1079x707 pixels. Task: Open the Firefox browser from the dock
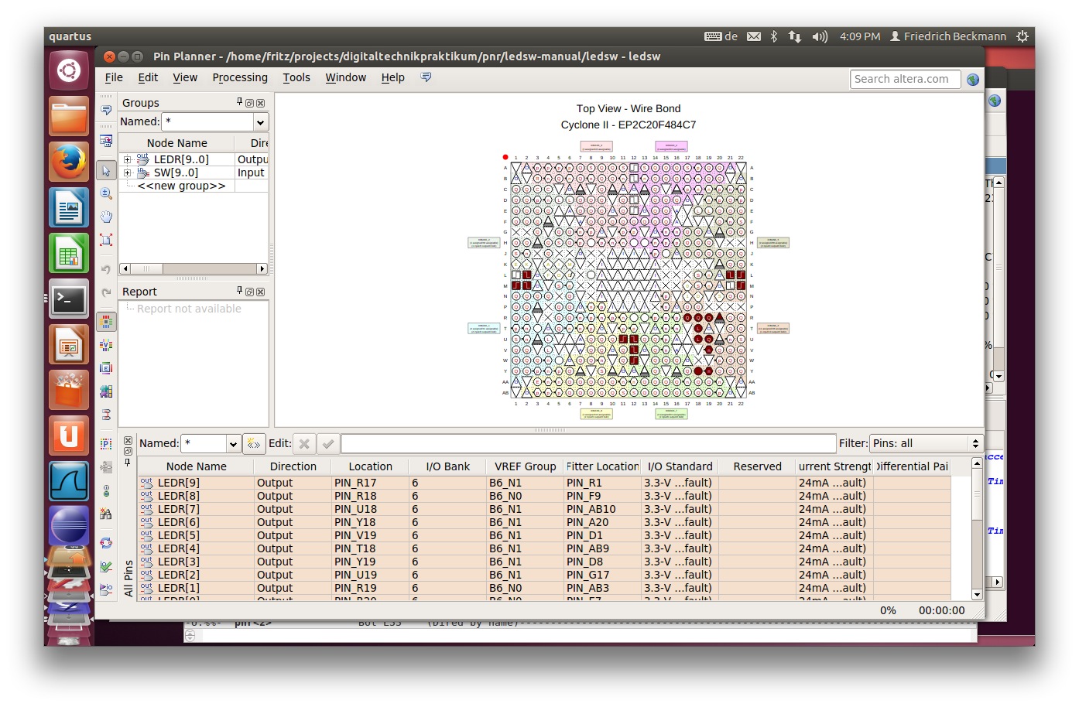pyautogui.click(x=69, y=162)
